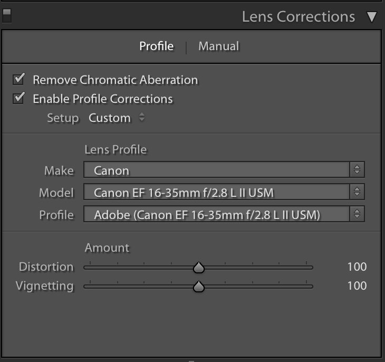Click the Vignetting slider handle
This screenshot has width=385, height=362.
[x=199, y=287]
